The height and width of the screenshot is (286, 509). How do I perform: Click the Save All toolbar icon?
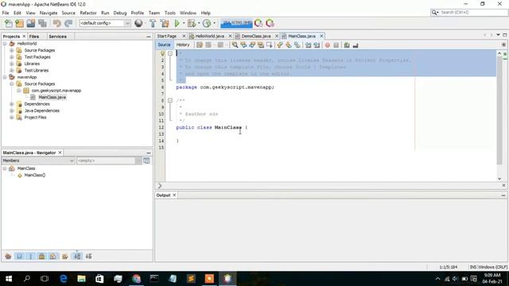point(42,23)
